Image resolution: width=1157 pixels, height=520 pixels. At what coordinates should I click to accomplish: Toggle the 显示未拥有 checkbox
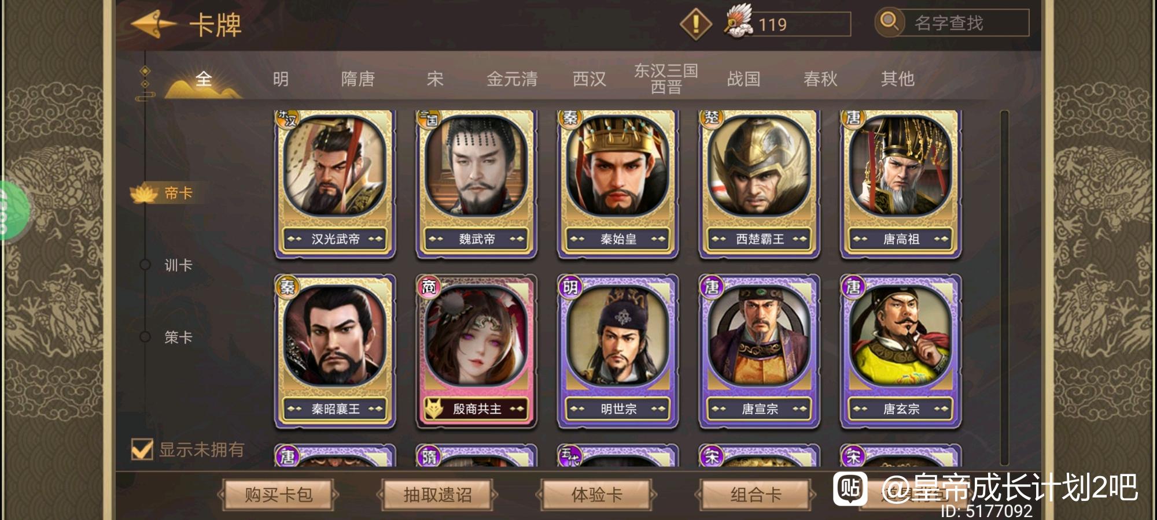(x=142, y=449)
